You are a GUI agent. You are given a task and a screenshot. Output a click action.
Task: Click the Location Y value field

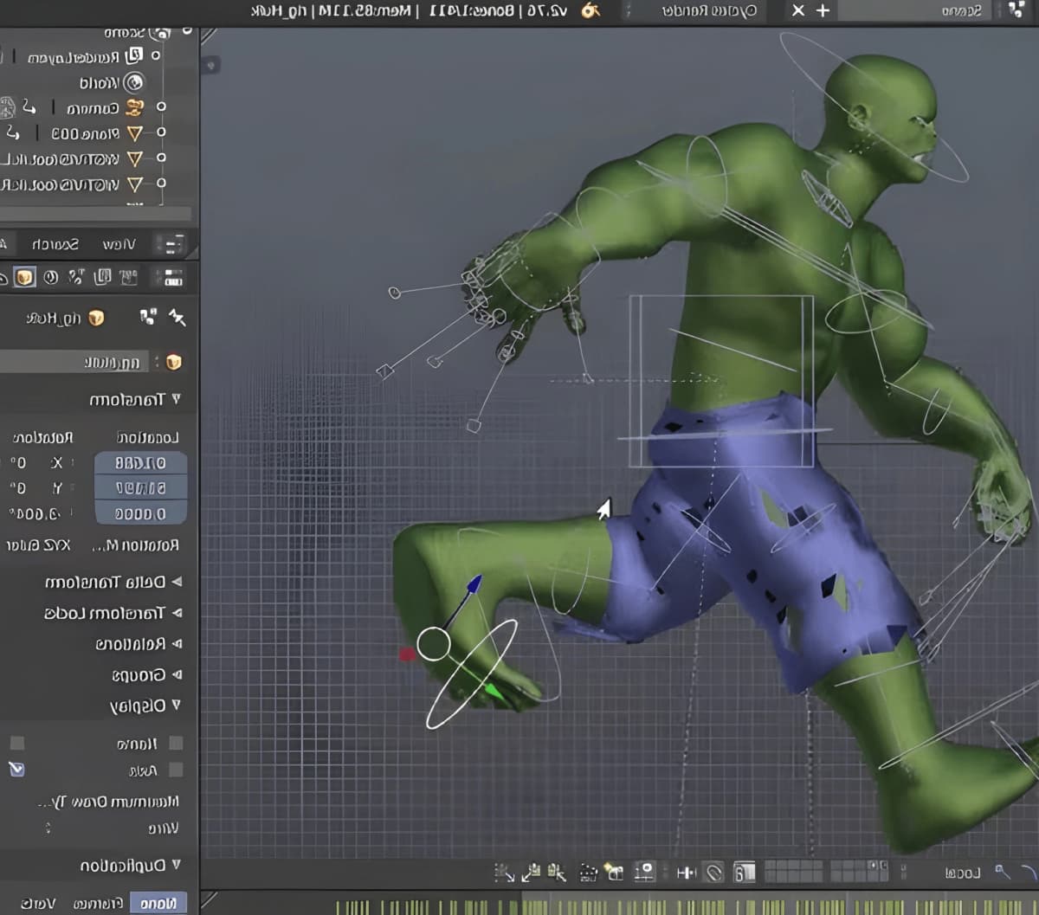pyautogui.click(x=140, y=488)
